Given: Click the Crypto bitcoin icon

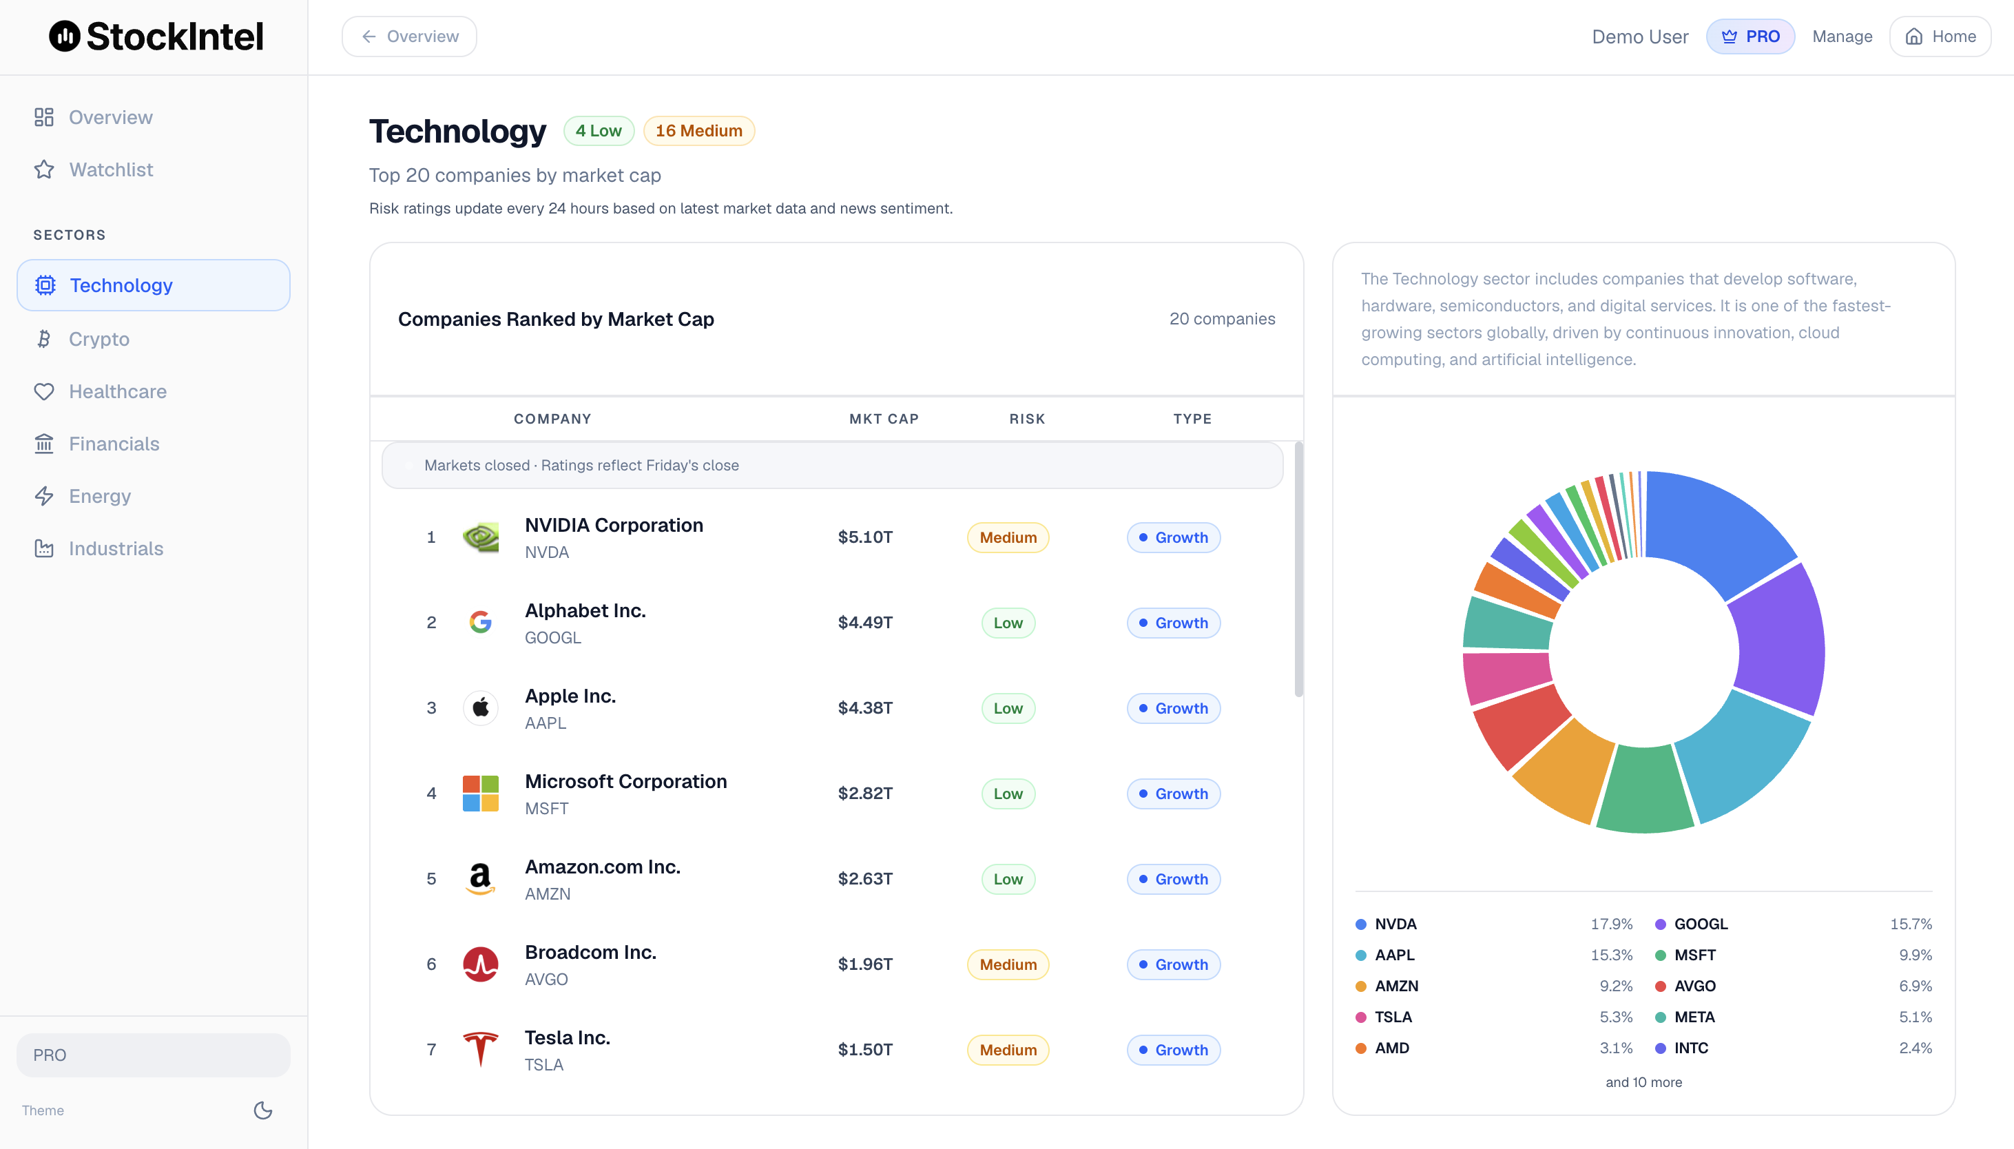Looking at the screenshot, I should pos(44,338).
